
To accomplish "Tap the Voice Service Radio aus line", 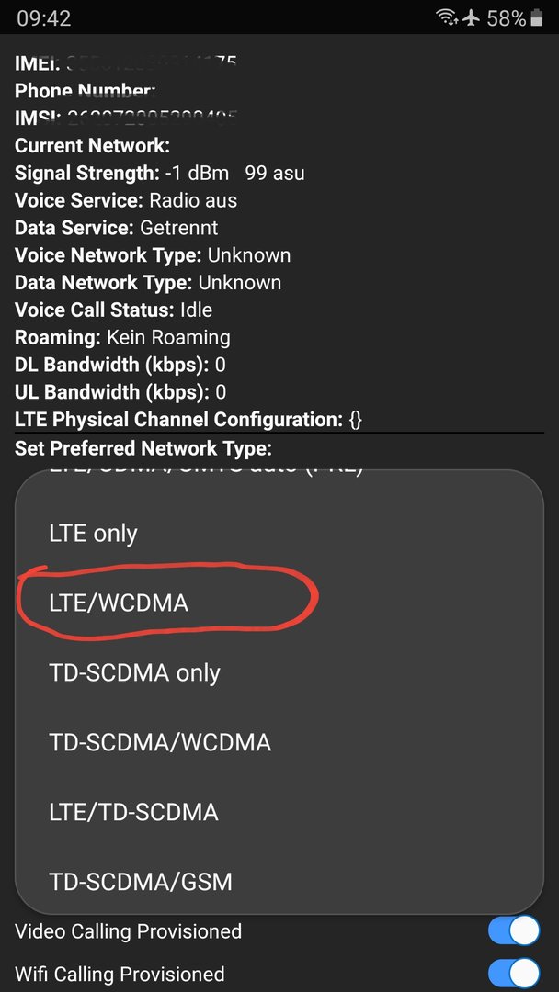I will click(126, 200).
